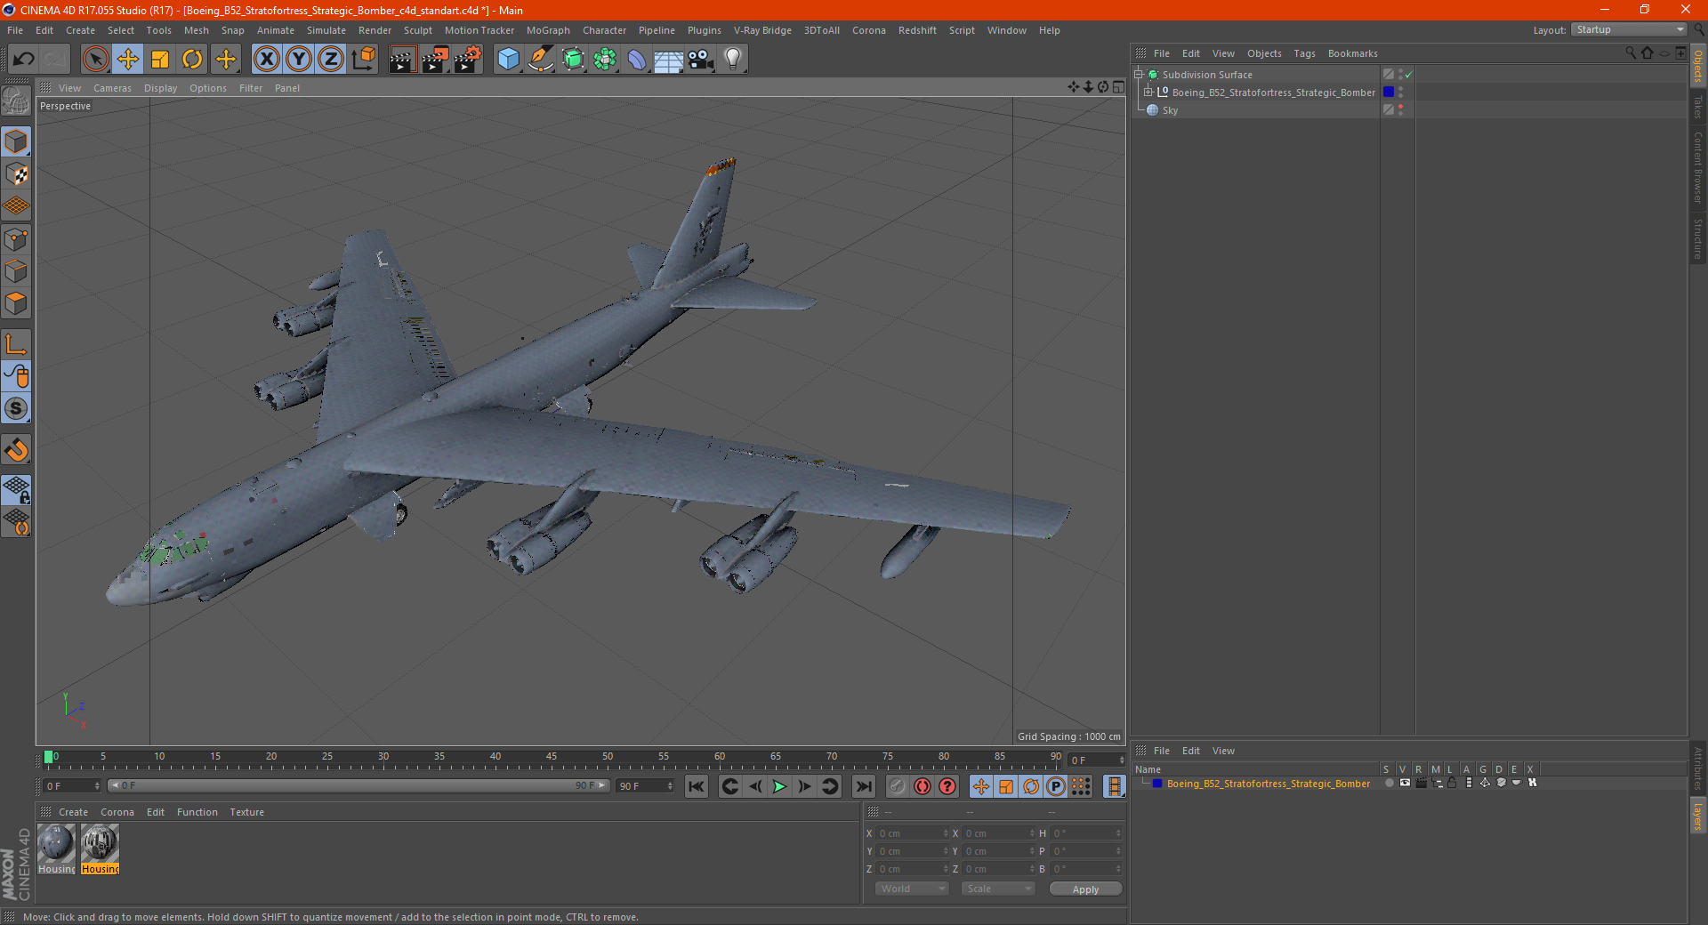Open Edit Render Settings
The image size is (1708, 925).
pos(468,60)
